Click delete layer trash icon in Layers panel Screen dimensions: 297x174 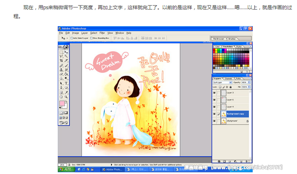246,161
